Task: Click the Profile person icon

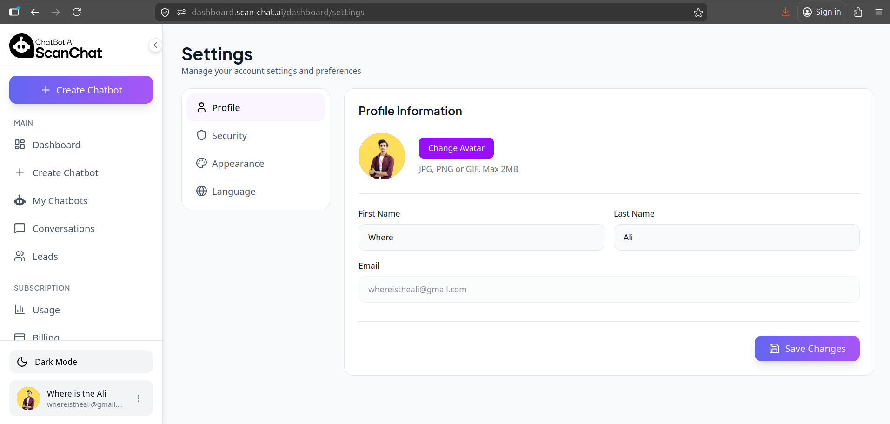Action: [201, 107]
